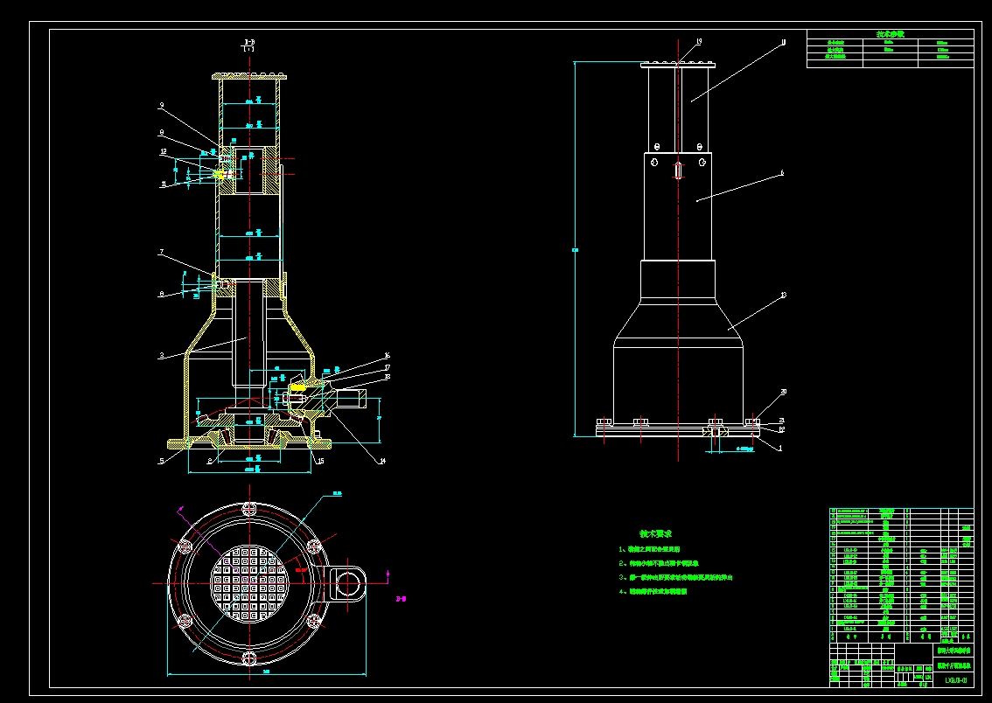Click part balloon number 13 in elevation view
The image size is (992, 703).
click(783, 296)
